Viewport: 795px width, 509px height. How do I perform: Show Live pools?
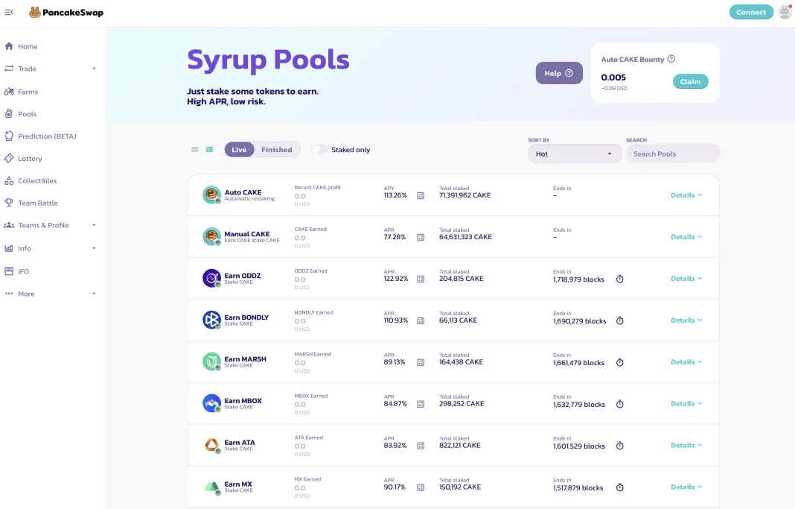(x=239, y=149)
